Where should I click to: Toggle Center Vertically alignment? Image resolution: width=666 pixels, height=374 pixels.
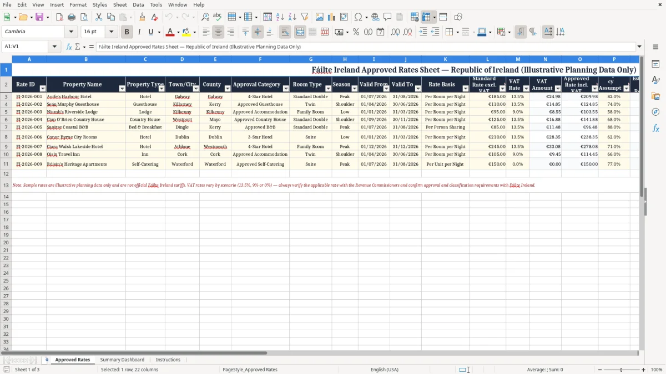(258, 32)
